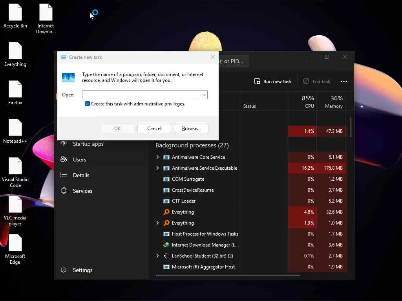Click the Settings gear icon
This screenshot has height=301, width=402.
pos(64,270)
